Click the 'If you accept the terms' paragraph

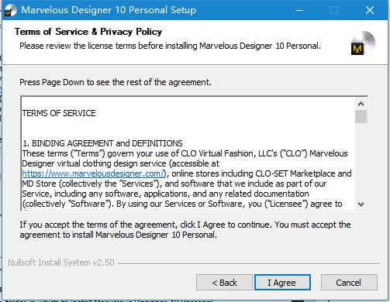click(185, 229)
